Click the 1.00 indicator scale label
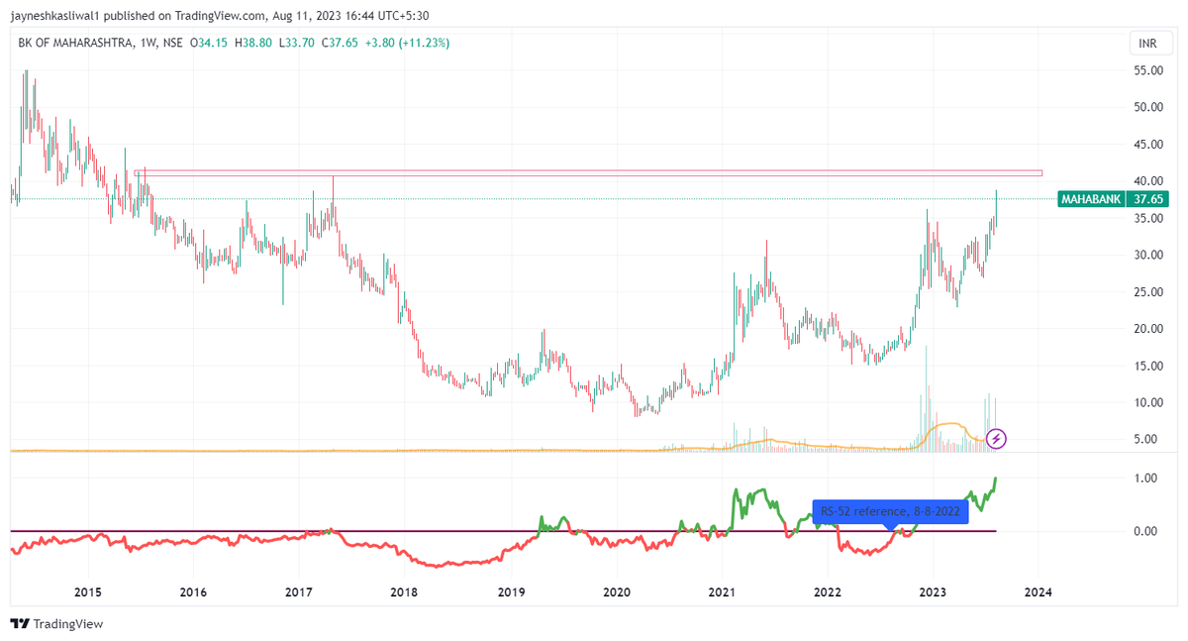Screen dimensions: 1188x641 click(x=1146, y=479)
